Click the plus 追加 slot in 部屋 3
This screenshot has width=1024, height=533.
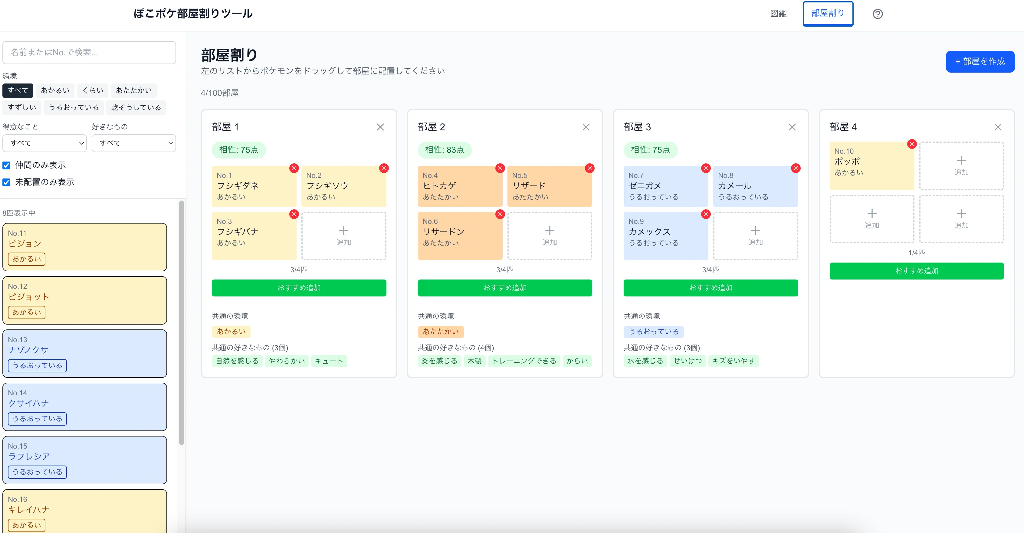755,236
